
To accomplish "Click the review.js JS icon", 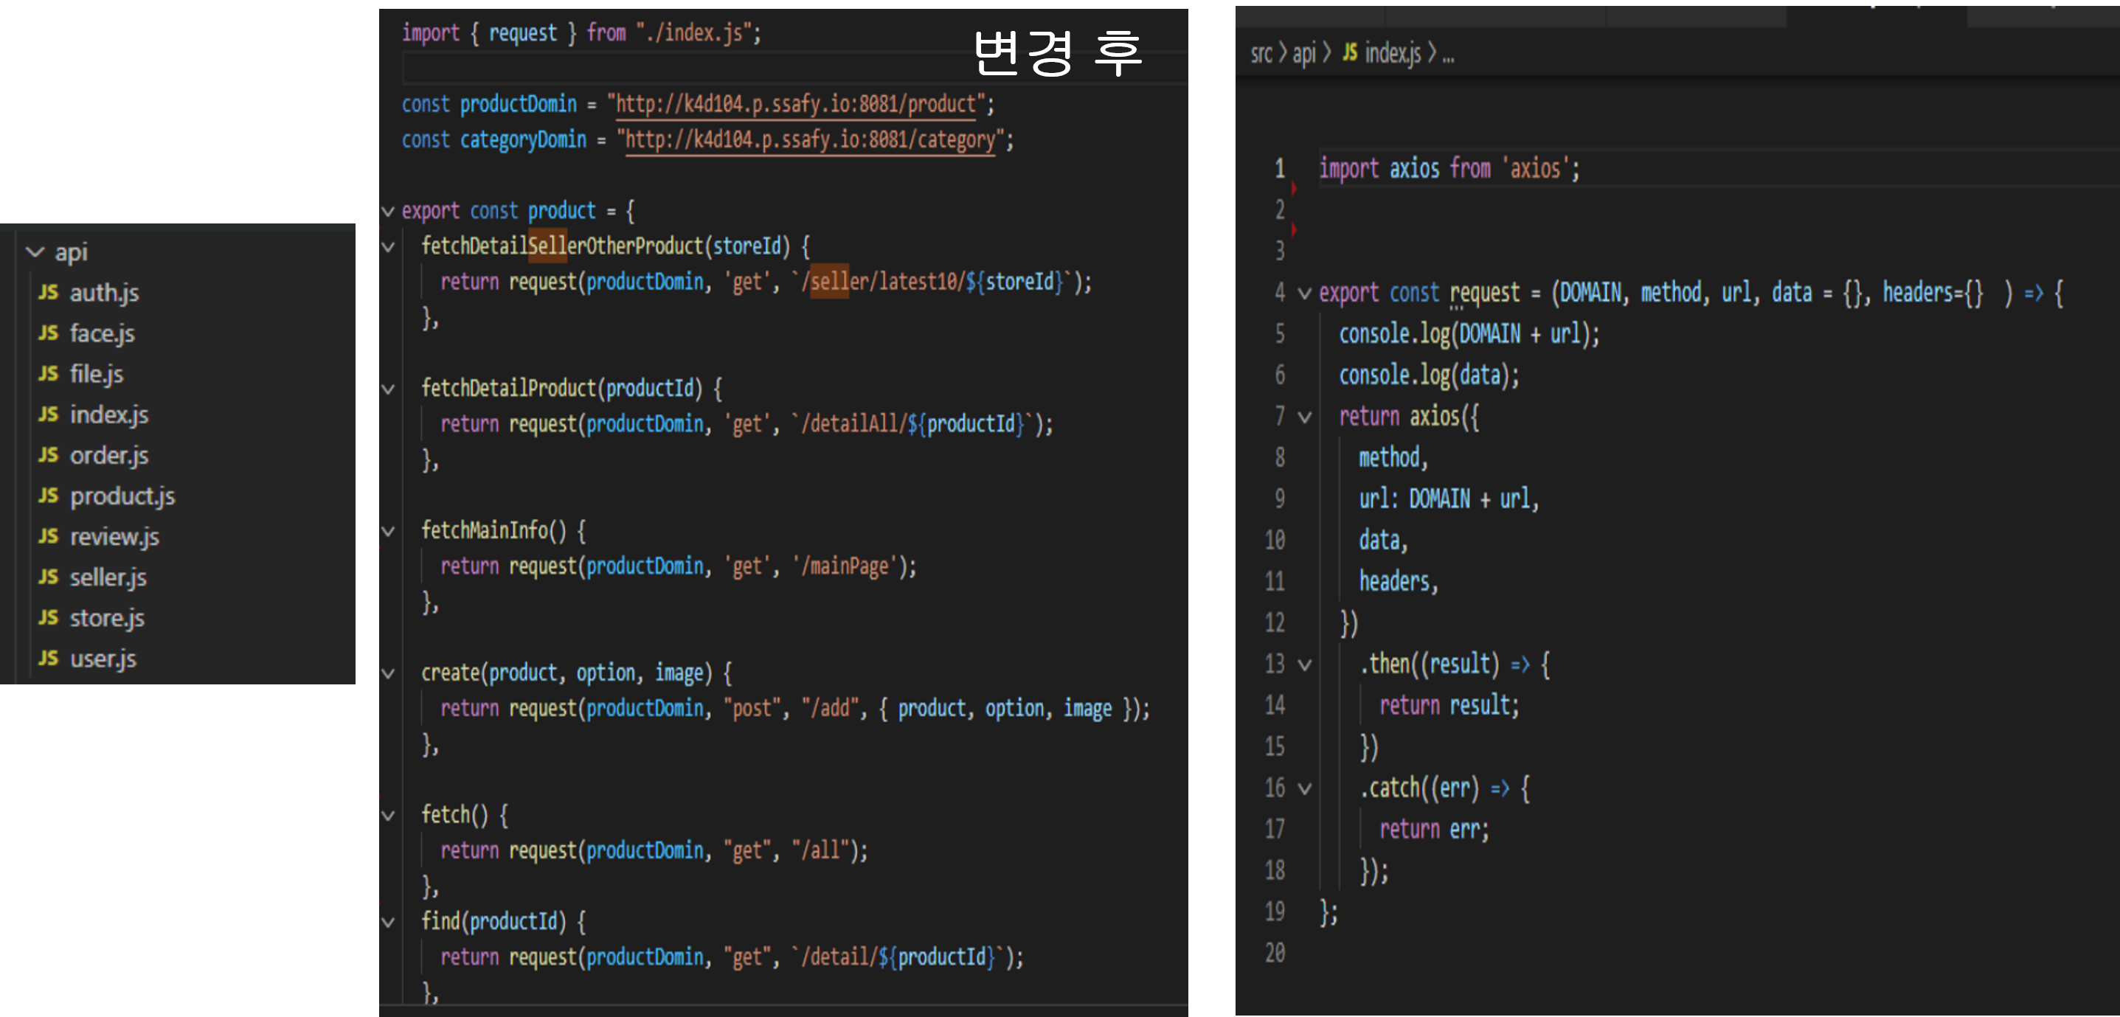I will [49, 535].
